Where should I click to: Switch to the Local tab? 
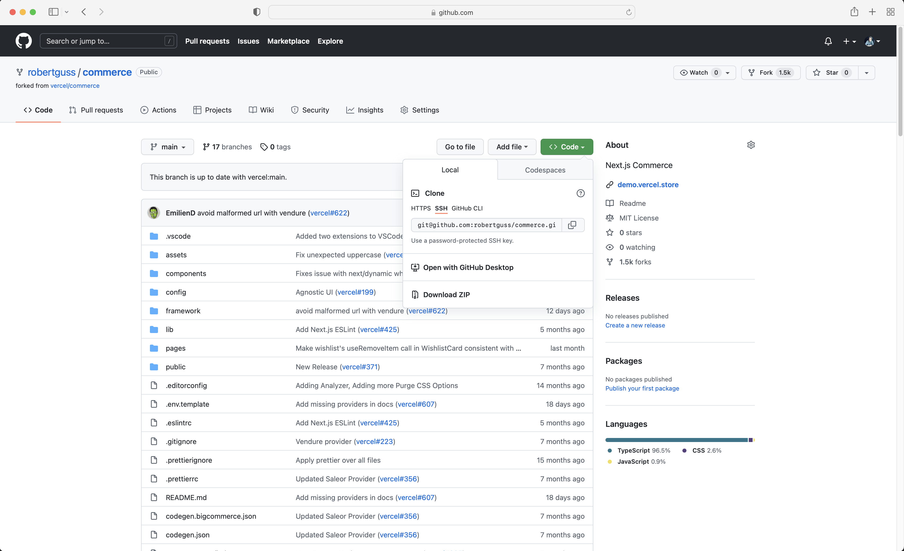pos(450,170)
